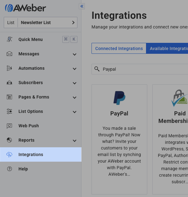Open Quick Menu lightning icon
188x197 pixels.
[9, 39]
